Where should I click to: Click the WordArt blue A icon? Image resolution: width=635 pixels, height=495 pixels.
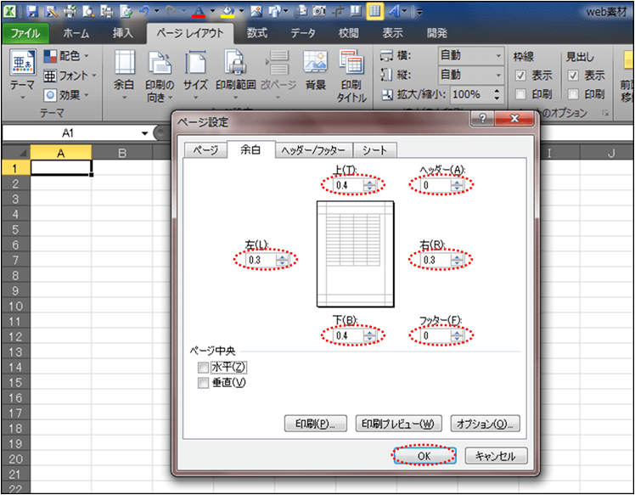click(x=394, y=12)
